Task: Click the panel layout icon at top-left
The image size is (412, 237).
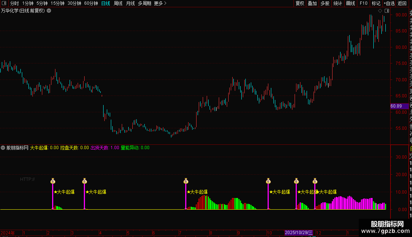Action: pyautogui.click(x=4, y=3)
